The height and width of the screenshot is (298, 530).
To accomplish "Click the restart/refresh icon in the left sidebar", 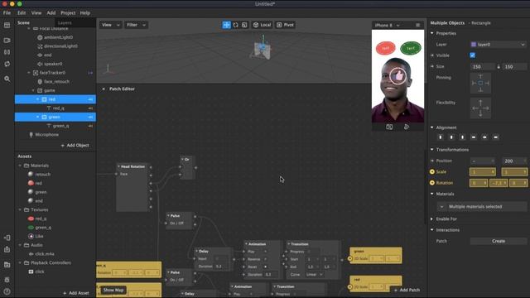I will [7, 65].
